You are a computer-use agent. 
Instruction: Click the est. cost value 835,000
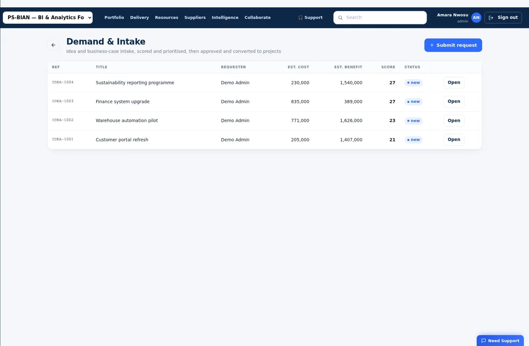tap(300, 101)
